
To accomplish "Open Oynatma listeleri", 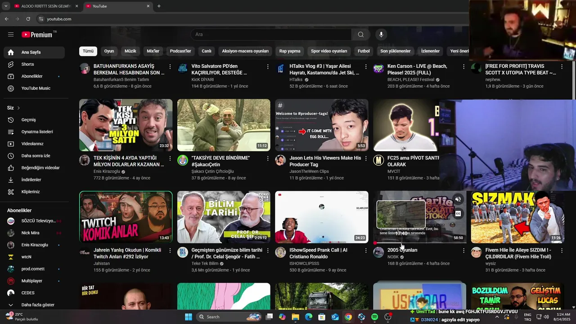I will point(34,132).
